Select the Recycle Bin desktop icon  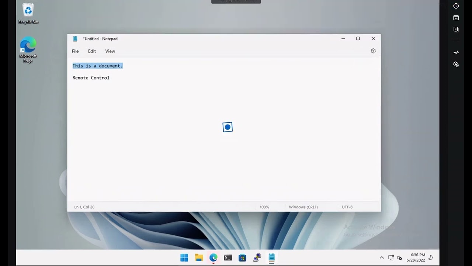(x=28, y=14)
